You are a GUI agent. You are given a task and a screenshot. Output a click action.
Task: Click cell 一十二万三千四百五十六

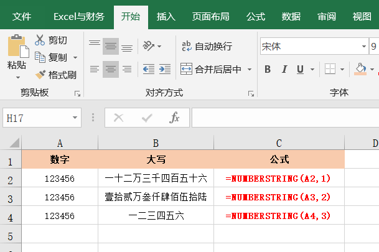pos(156,178)
